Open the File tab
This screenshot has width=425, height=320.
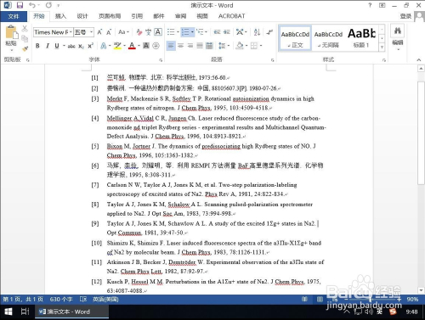tap(14, 16)
